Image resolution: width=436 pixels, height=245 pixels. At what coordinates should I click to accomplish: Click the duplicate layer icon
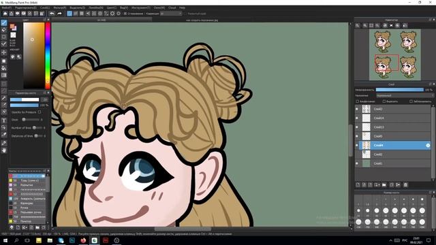tap(392, 184)
